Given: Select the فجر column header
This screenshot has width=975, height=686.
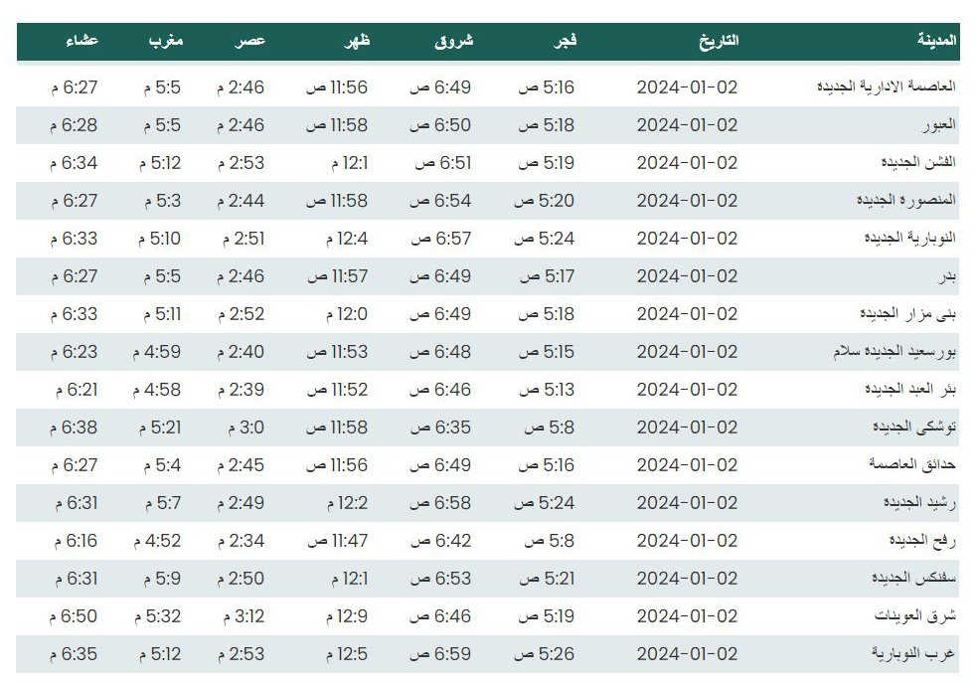Looking at the screenshot, I should 566,41.
